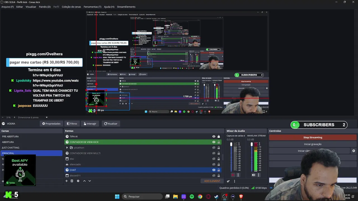Select the globe icon of CONTADOR DE VIEW KICK
Screen dimensions: 358x201
click(x=67, y=142)
